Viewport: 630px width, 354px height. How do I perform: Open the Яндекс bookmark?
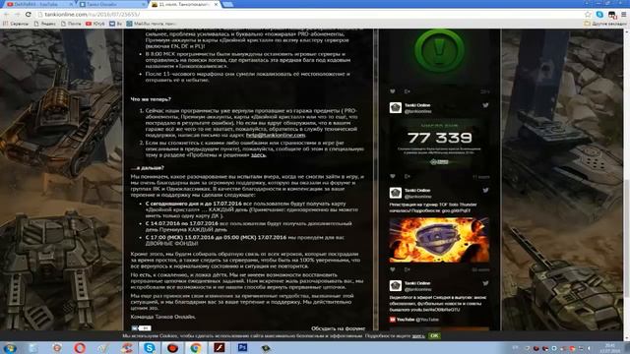pyautogui.click(x=44, y=24)
